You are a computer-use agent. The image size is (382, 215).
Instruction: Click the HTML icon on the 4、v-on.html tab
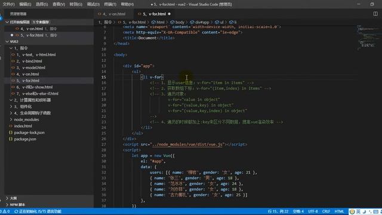coord(100,14)
